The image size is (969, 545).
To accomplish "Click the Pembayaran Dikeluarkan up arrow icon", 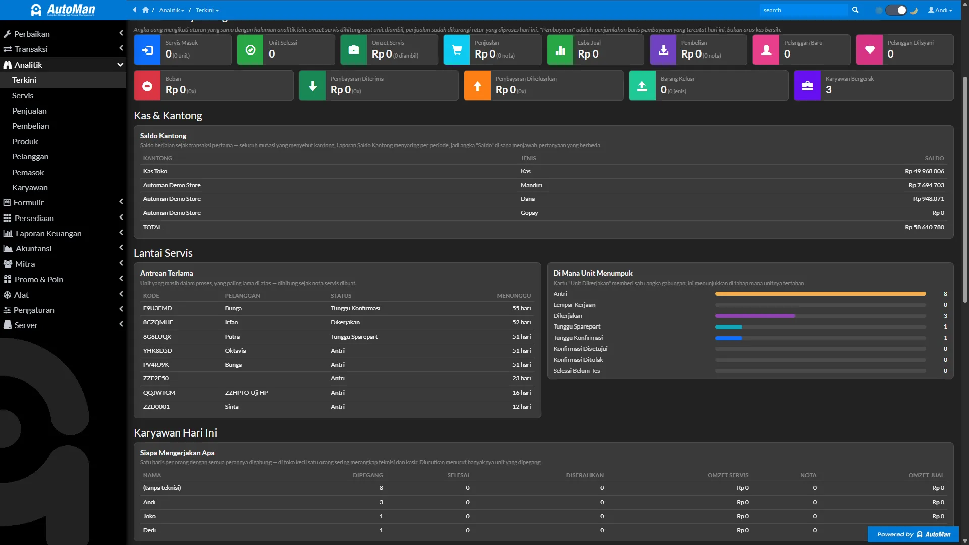I will pyautogui.click(x=477, y=86).
